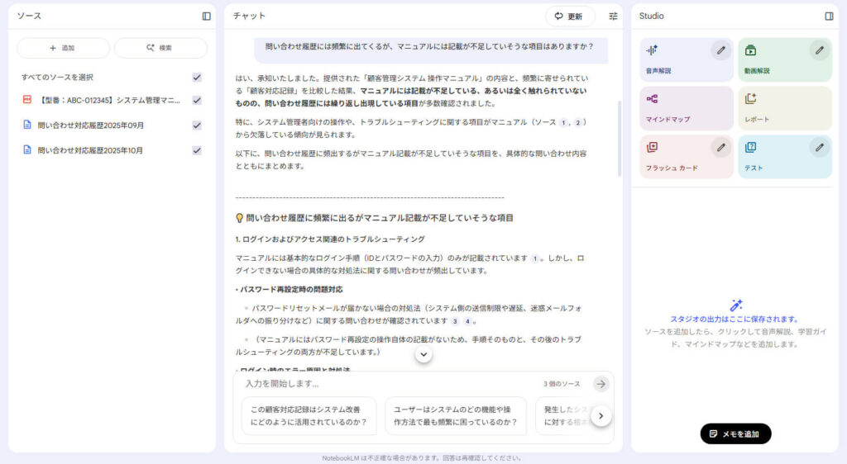Open citation 2 in the intro paragraph

pos(577,123)
